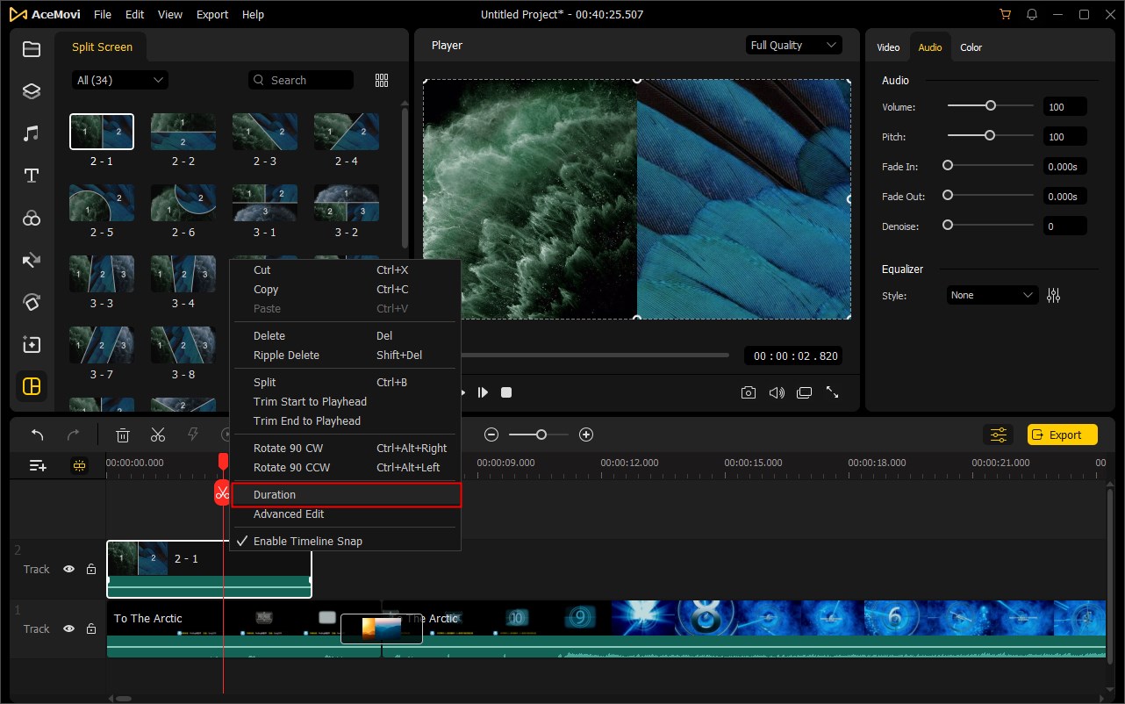Screen dimensions: 1125x704
Task: Adjust the Volume slider handle
Action: [x=990, y=105]
